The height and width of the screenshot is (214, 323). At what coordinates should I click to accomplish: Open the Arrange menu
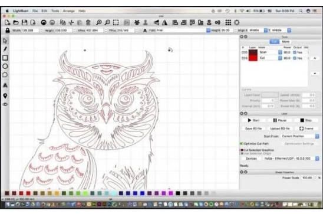pyautogui.click(x=68, y=11)
